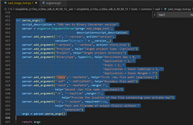The width and height of the screenshot is (193, 125).
Task: Click 'return args' on line 437
Action: (x=31, y=122)
